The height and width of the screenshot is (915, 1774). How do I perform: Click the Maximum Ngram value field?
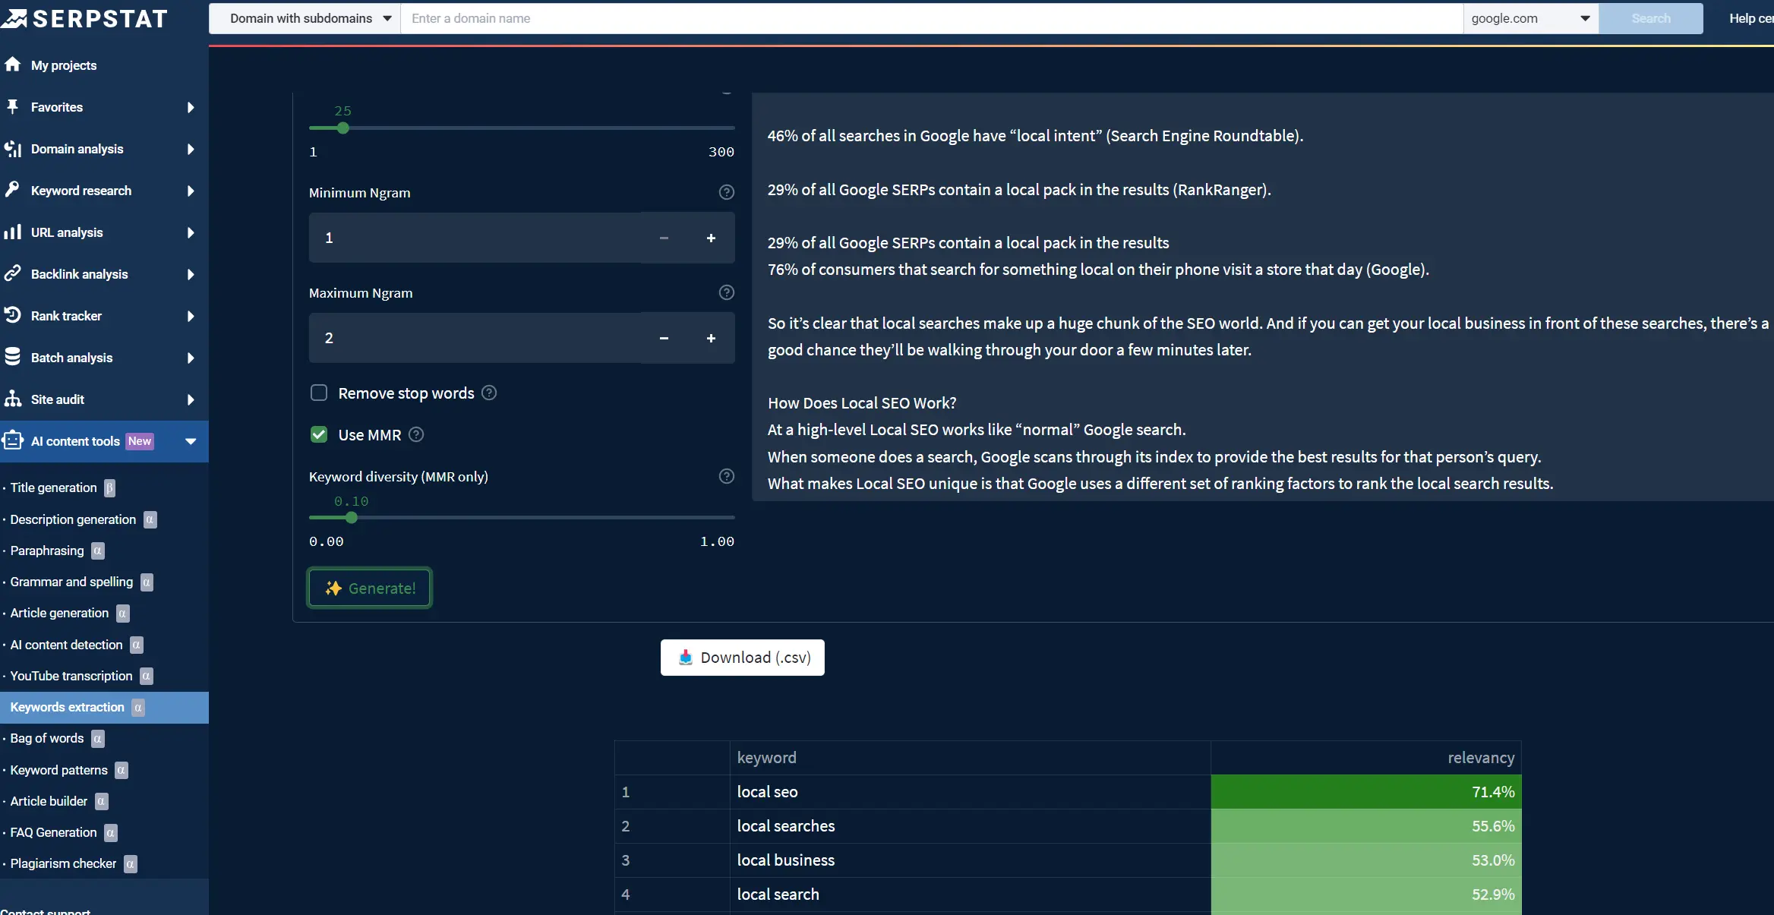pos(475,338)
